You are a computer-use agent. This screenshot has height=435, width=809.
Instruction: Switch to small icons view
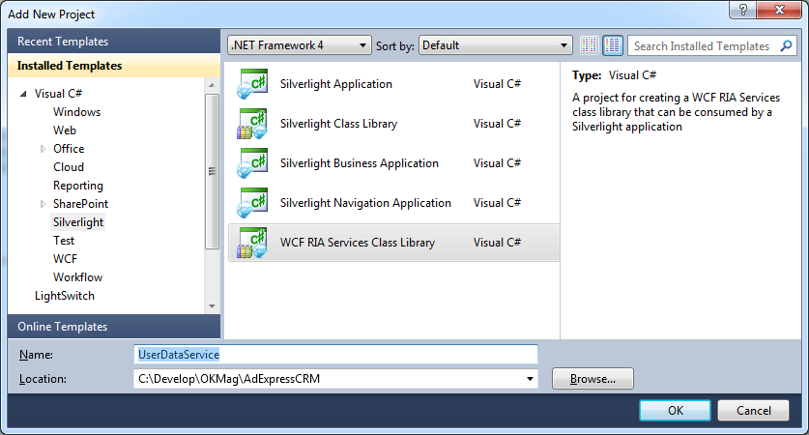(590, 45)
